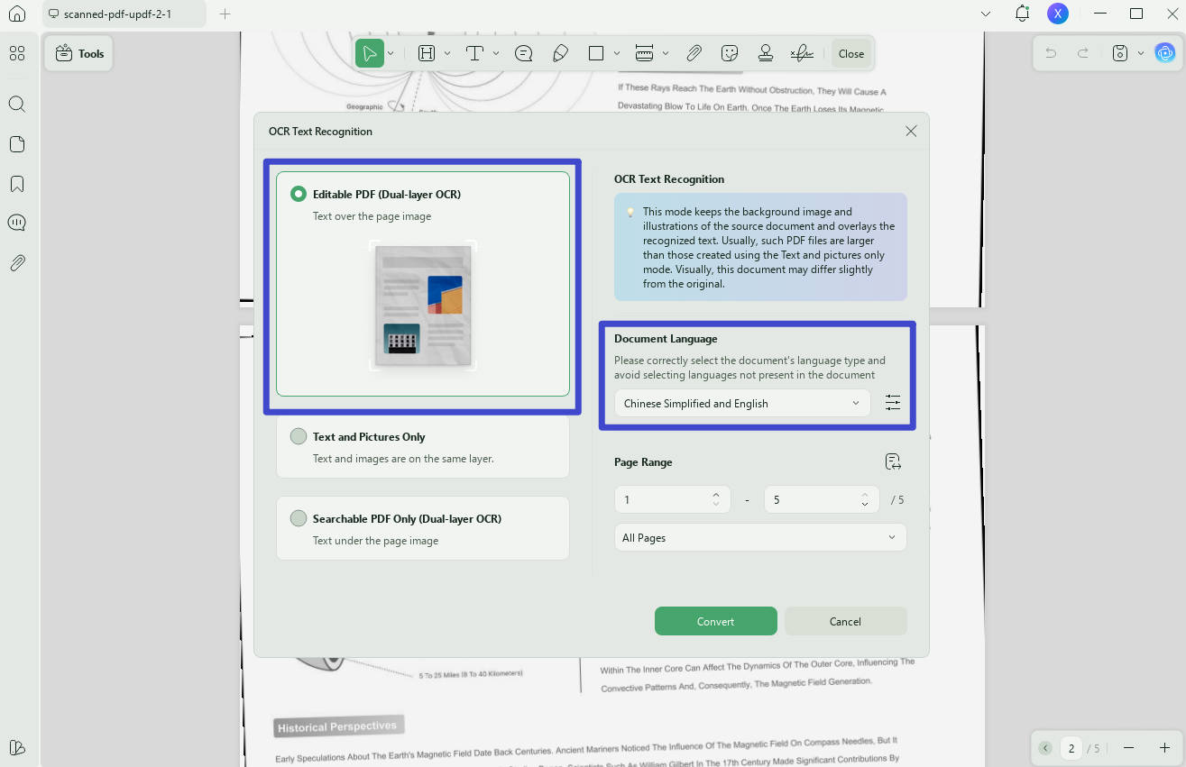This screenshot has height=767, width=1186.
Task: Open the thumbnails grid icon in the sidebar
Action: [16, 53]
